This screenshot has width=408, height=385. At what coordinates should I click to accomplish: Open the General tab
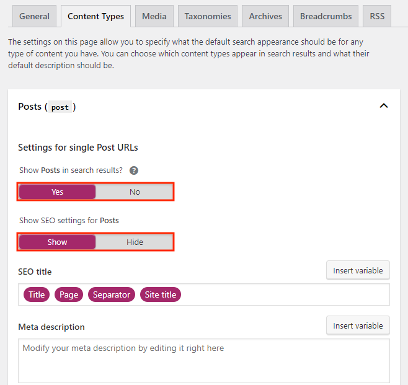click(x=34, y=16)
